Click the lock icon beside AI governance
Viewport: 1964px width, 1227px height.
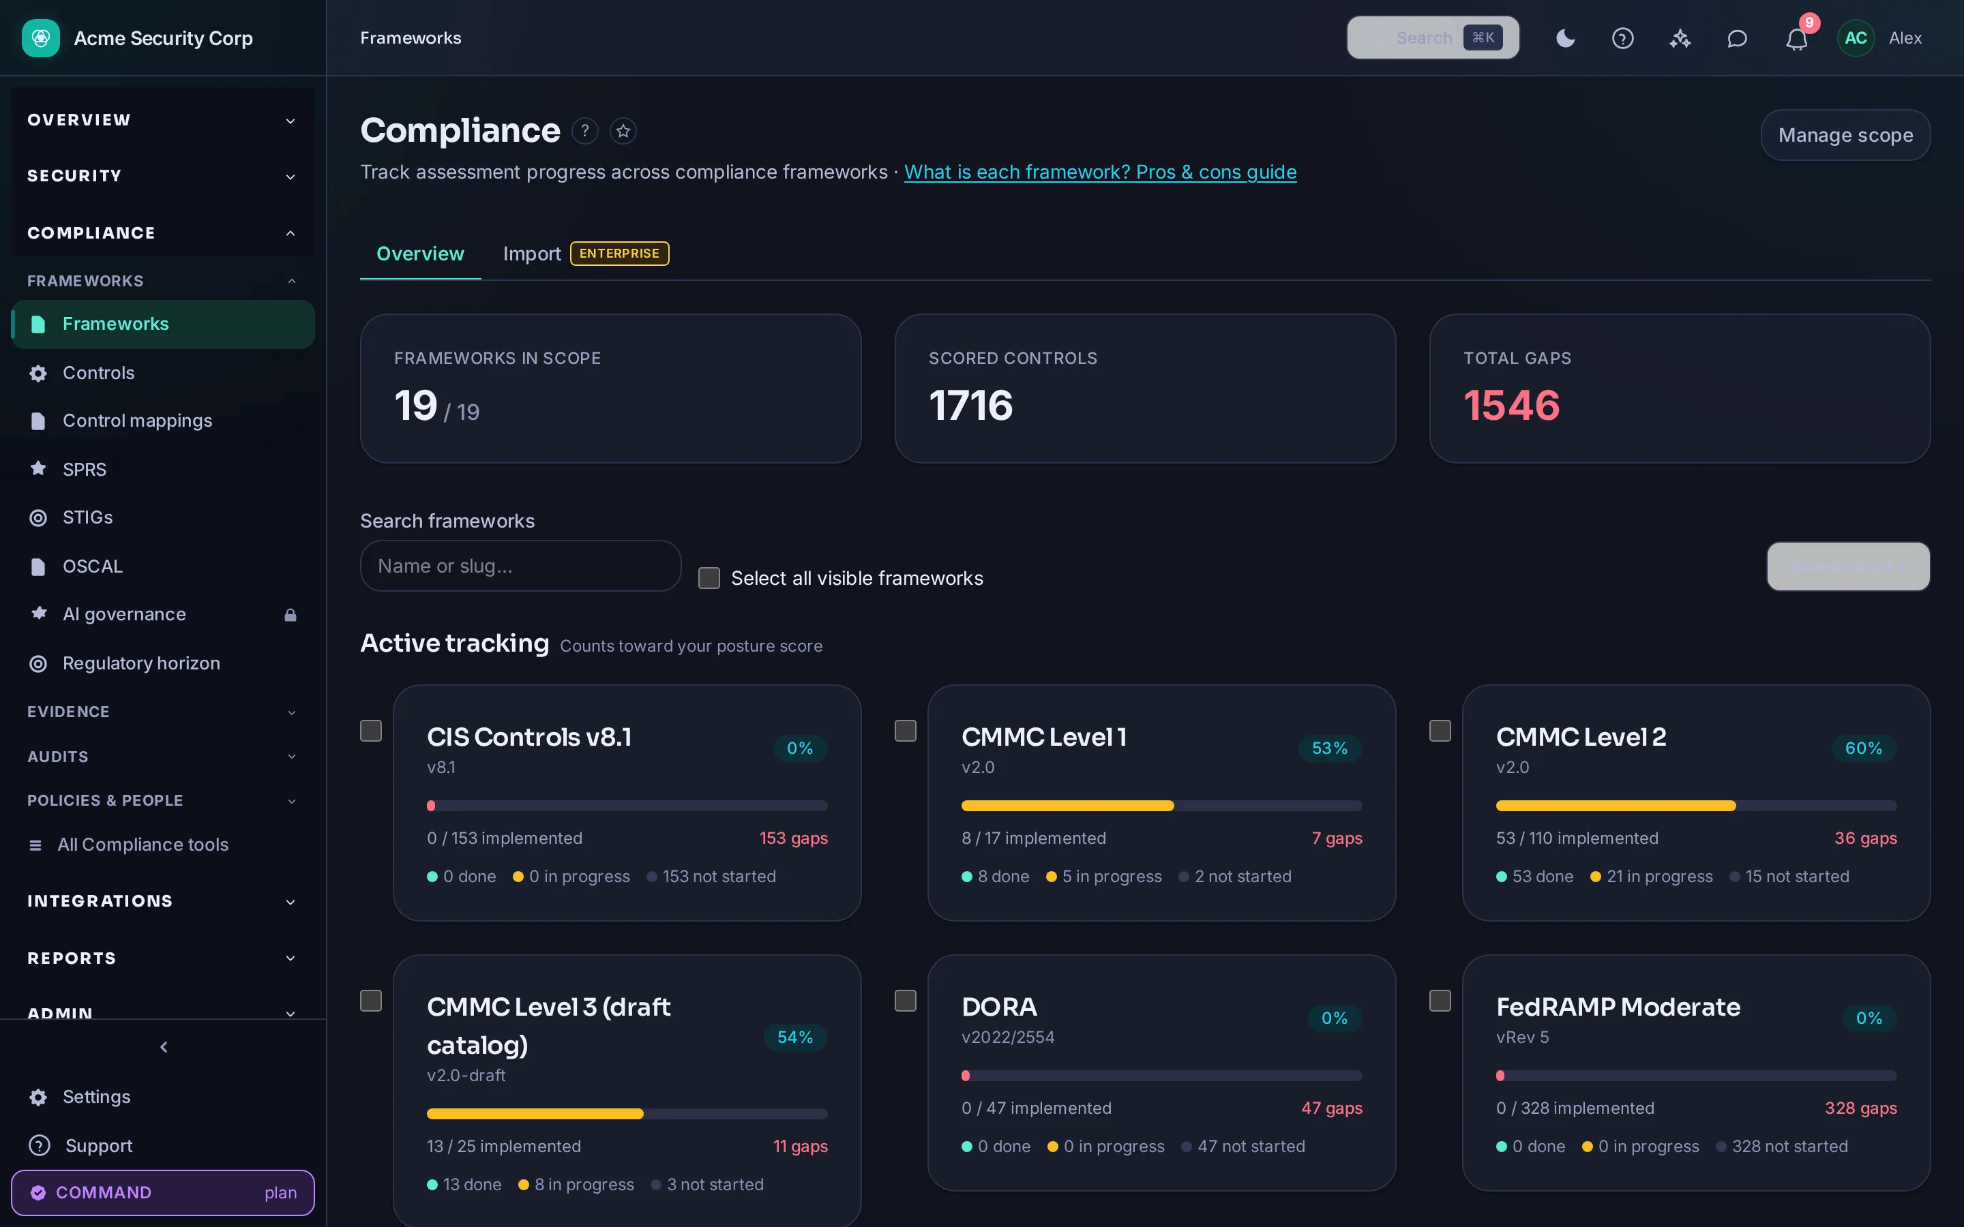pyautogui.click(x=291, y=615)
